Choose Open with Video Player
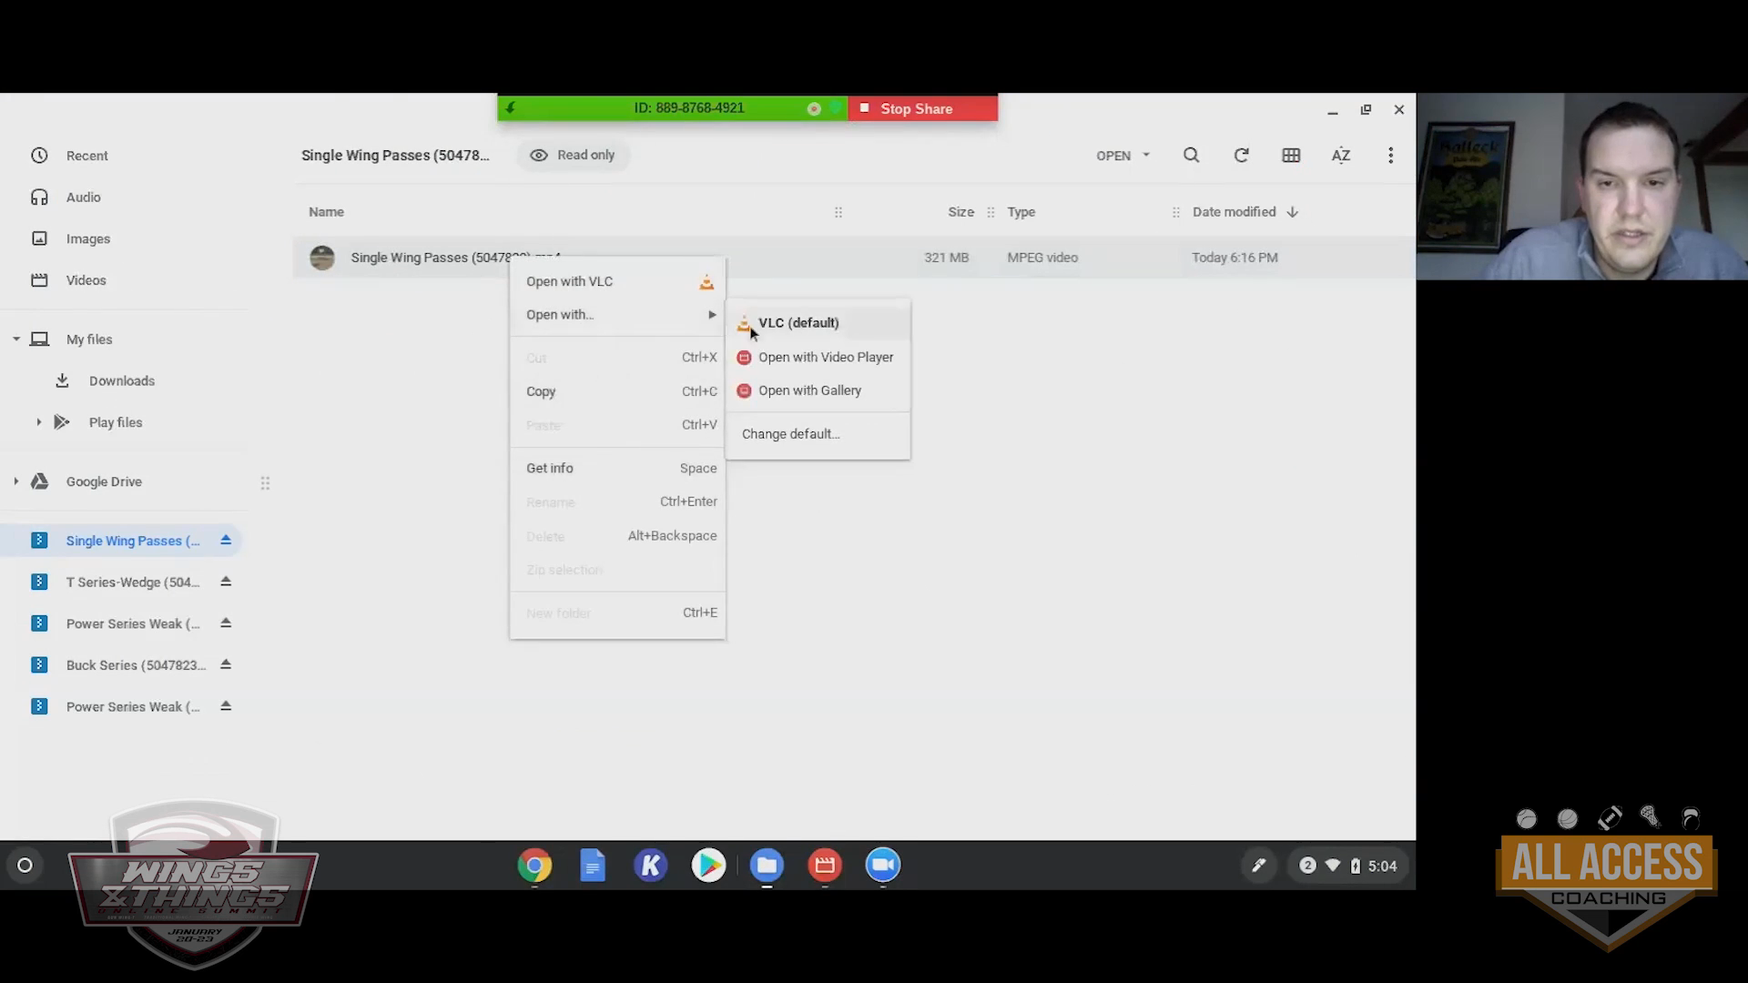The width and height of the screenshot is (1748, 983). click(825, 357)
